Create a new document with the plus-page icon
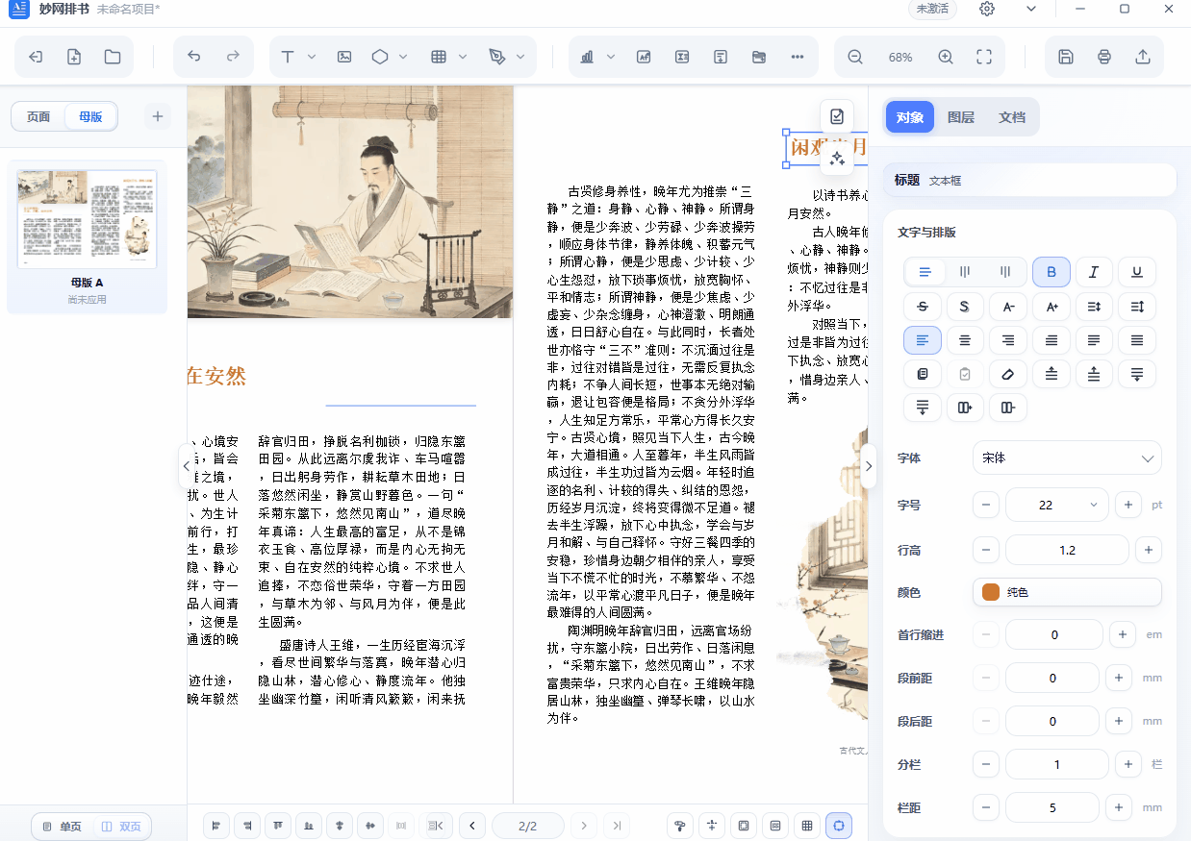The image size is (1191, 841). pos(74,57)
